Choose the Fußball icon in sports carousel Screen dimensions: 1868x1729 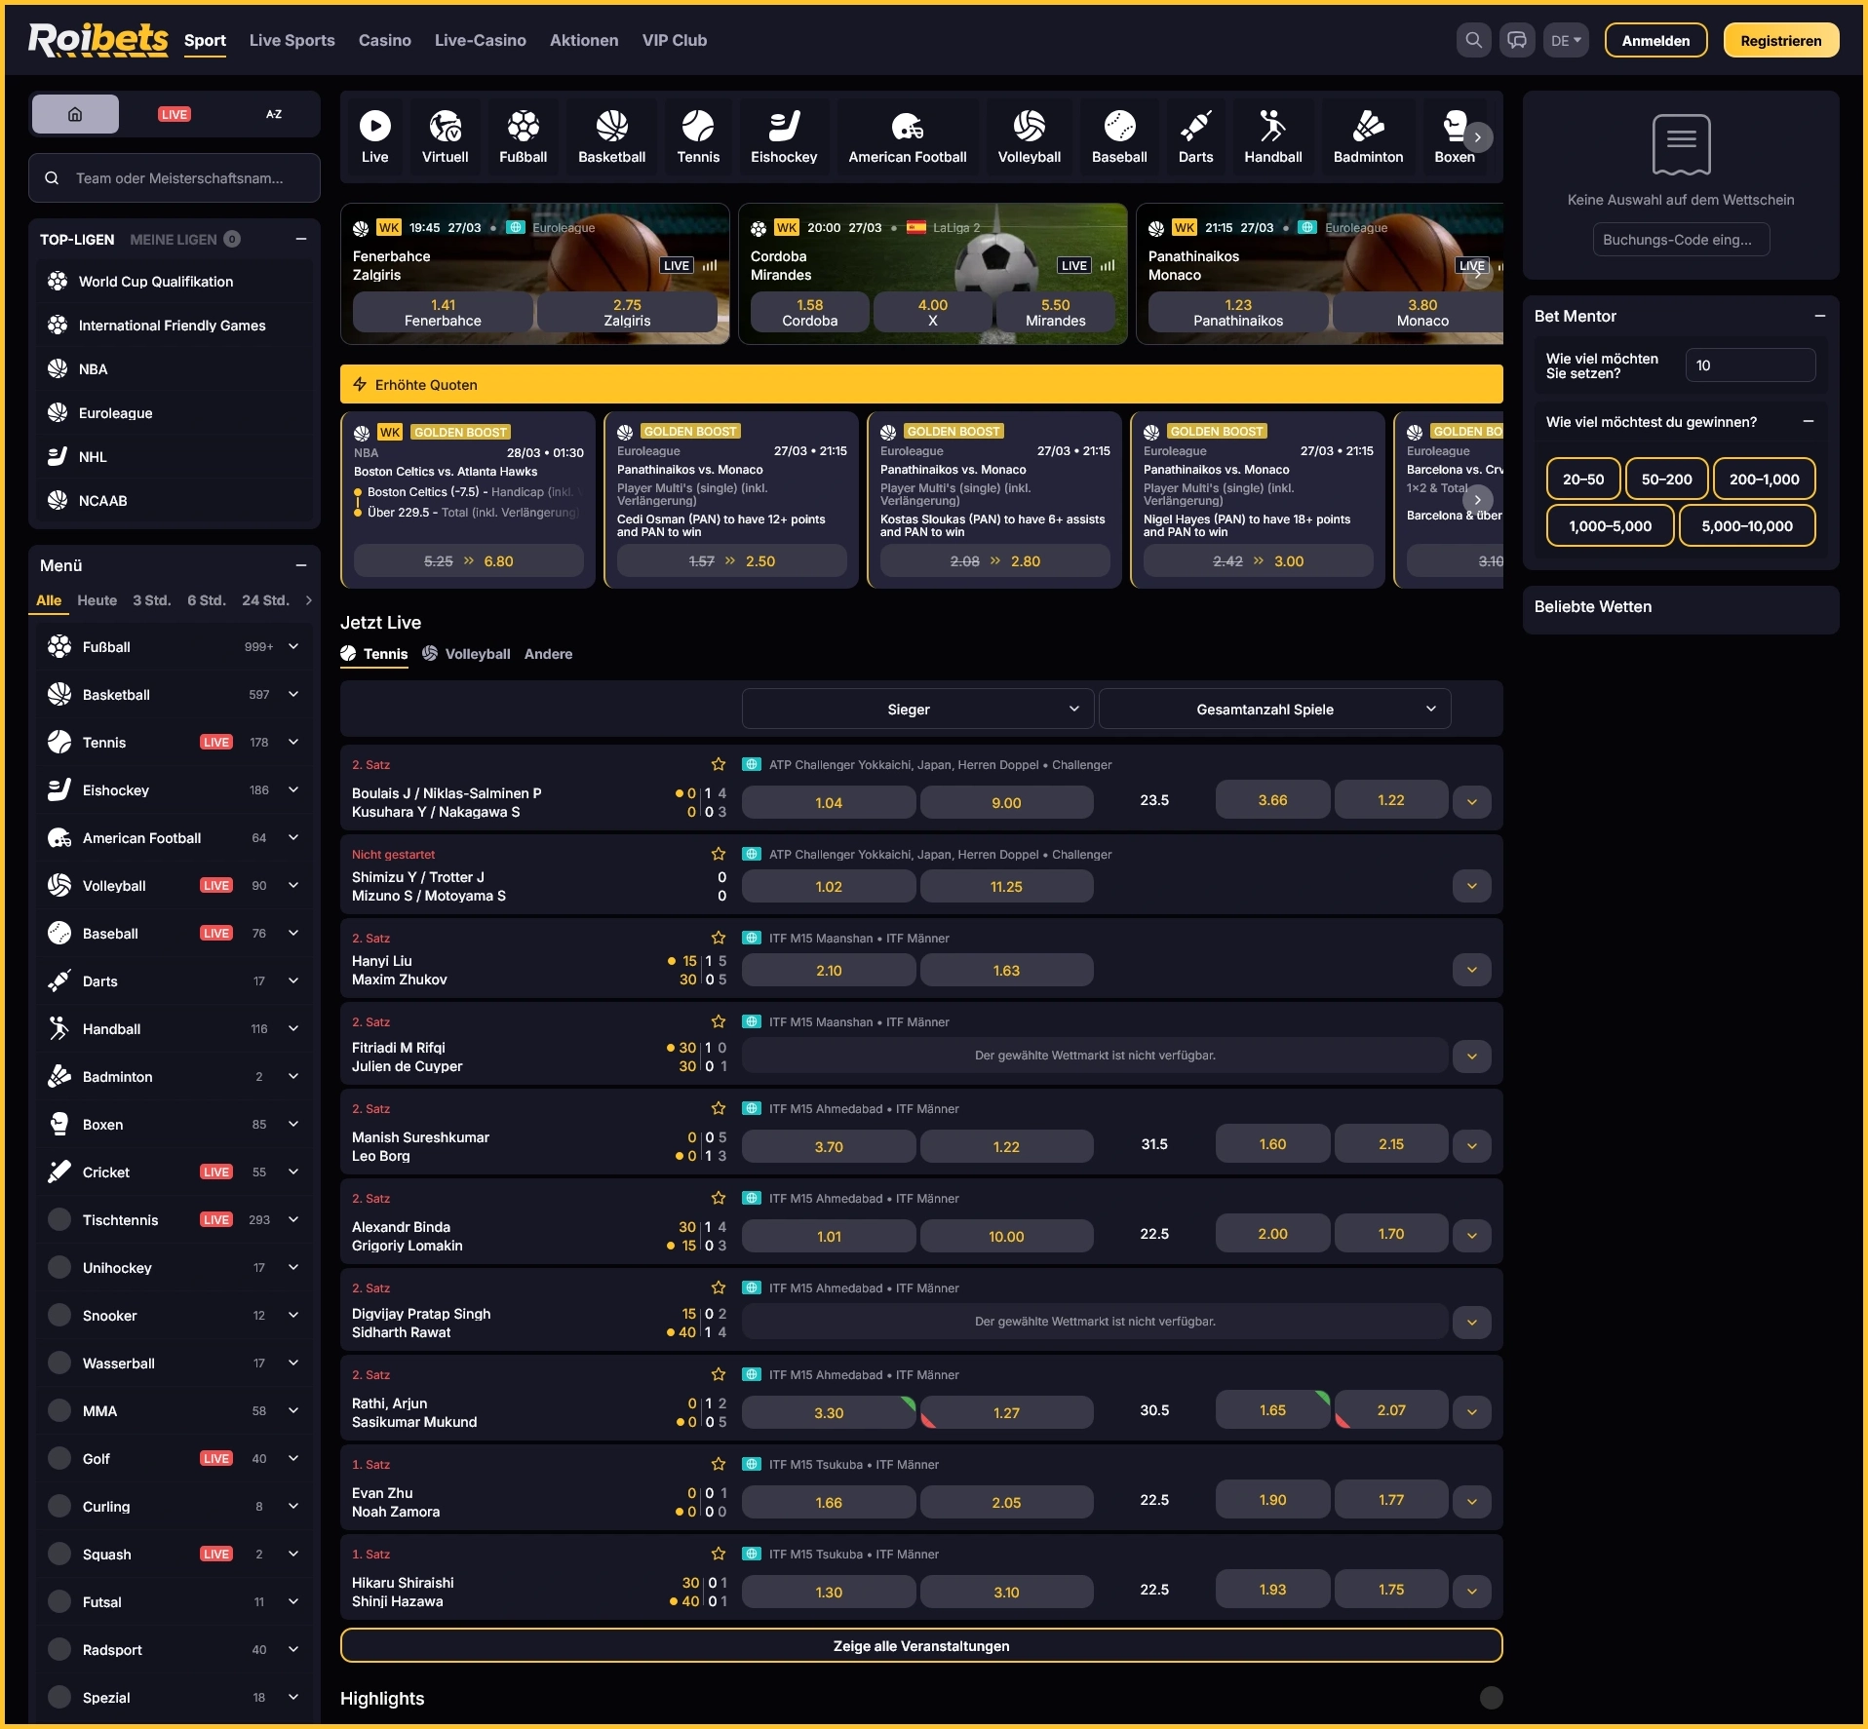(x=523, y=136)
